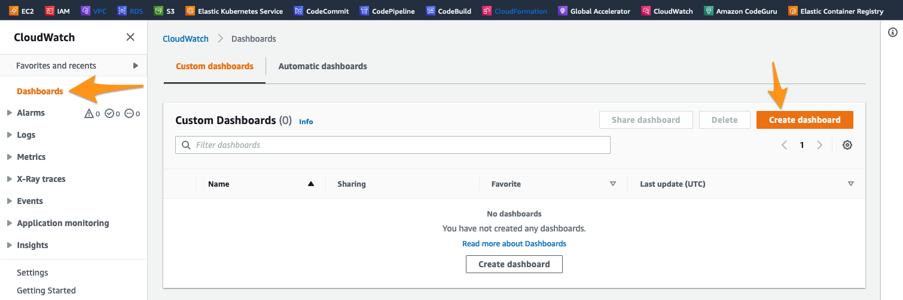Open the RDS service shortcut icon

[122, 11]
